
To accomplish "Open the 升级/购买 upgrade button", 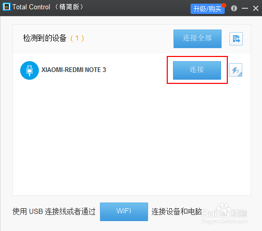I will click(208, 9).
